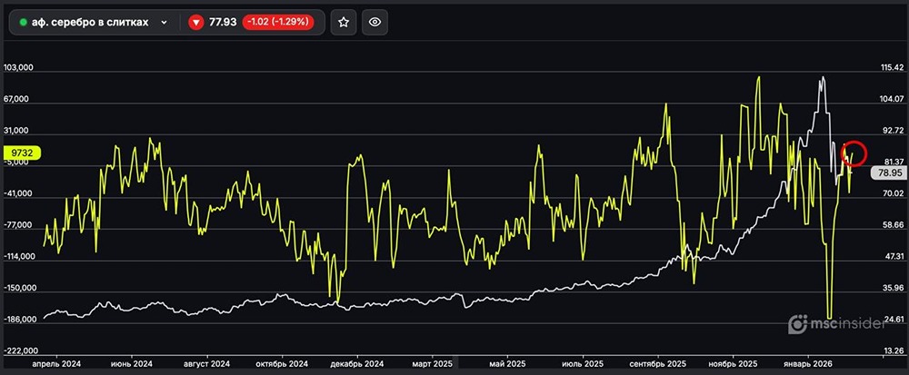Image resolution: width=909 pixels, height=375 pixels.
Task: Click the 24.61 right axis value
Action: tap(893, 319)
